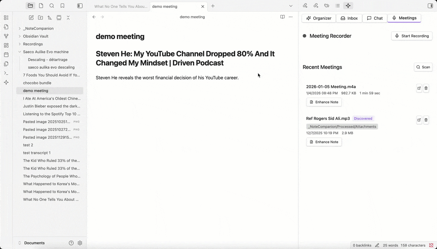Click the sparkle AI icon in the left ribbon
The height and width of the screenshot is (249, 437).
pos(6,82)
